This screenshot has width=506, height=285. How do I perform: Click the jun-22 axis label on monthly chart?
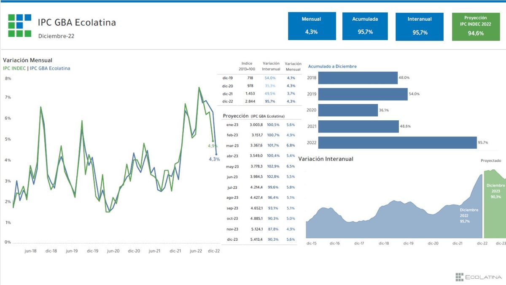tap(196, 250)
